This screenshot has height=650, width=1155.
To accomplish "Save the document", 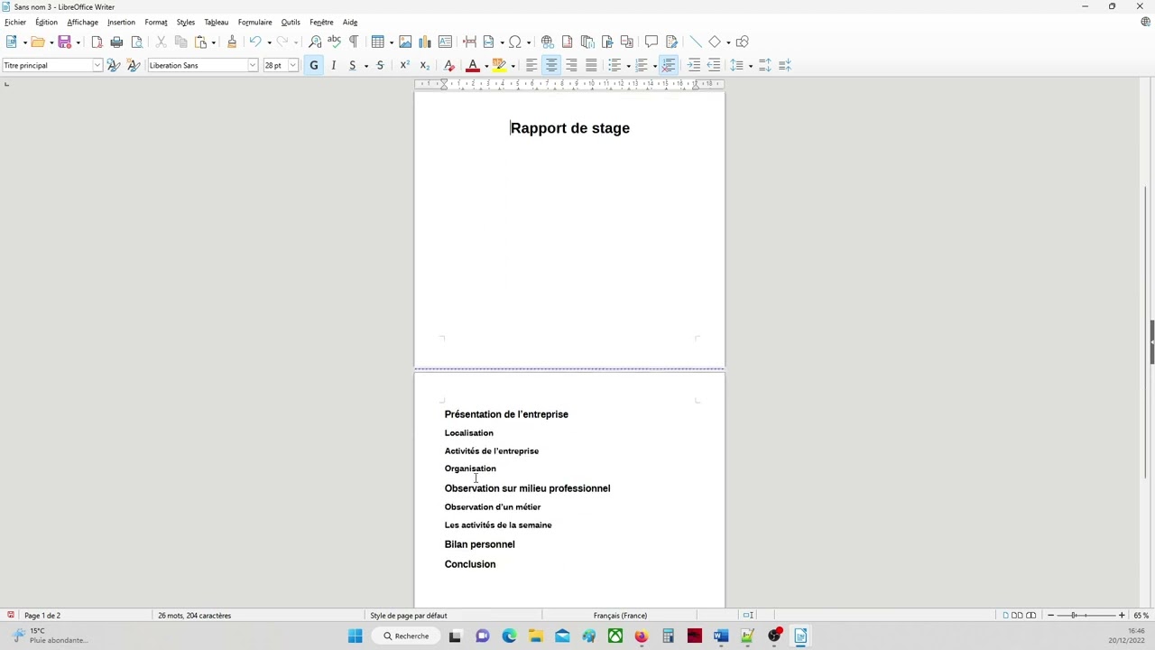I will (64, 42).
